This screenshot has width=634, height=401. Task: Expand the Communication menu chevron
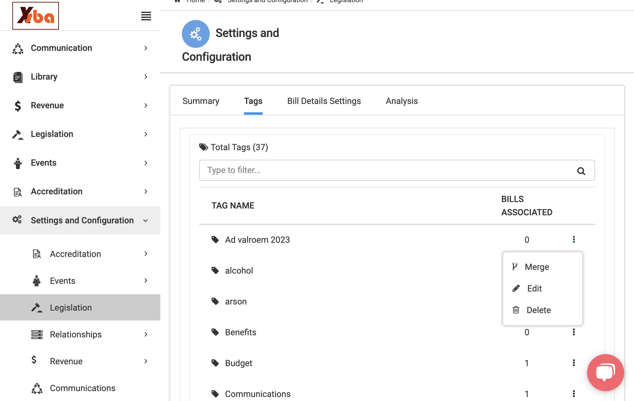point(146,48)
